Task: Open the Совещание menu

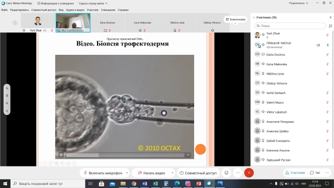Action: point(108,10)
